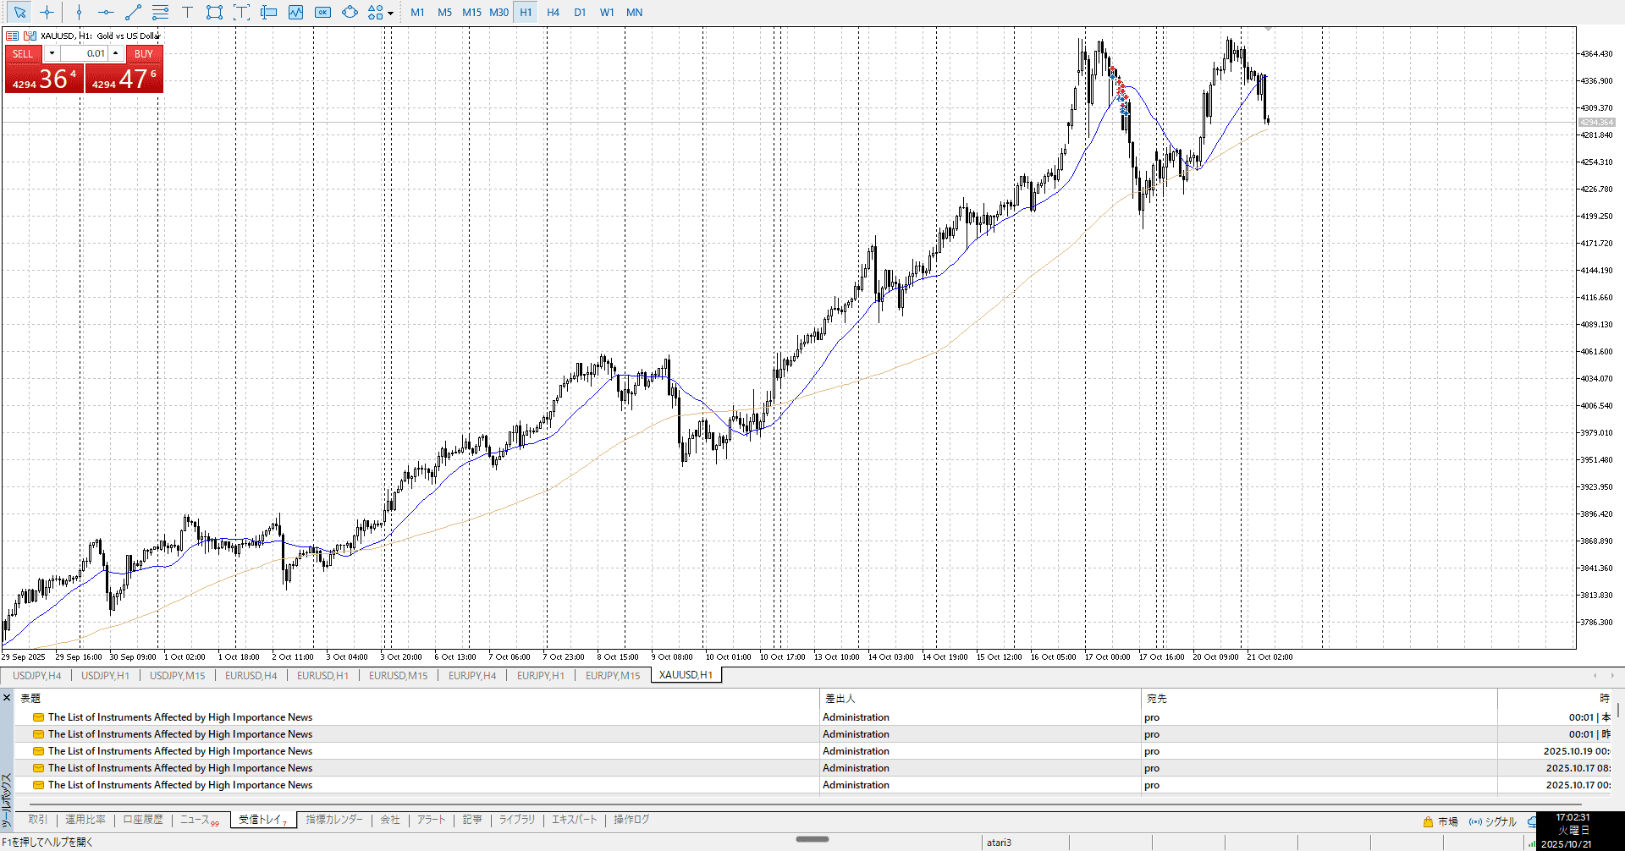The image size is (1625, 851).
Task: Open the 指標カレンダー toolbox tab
Action: pyautogui.click(x=334, y=820)
